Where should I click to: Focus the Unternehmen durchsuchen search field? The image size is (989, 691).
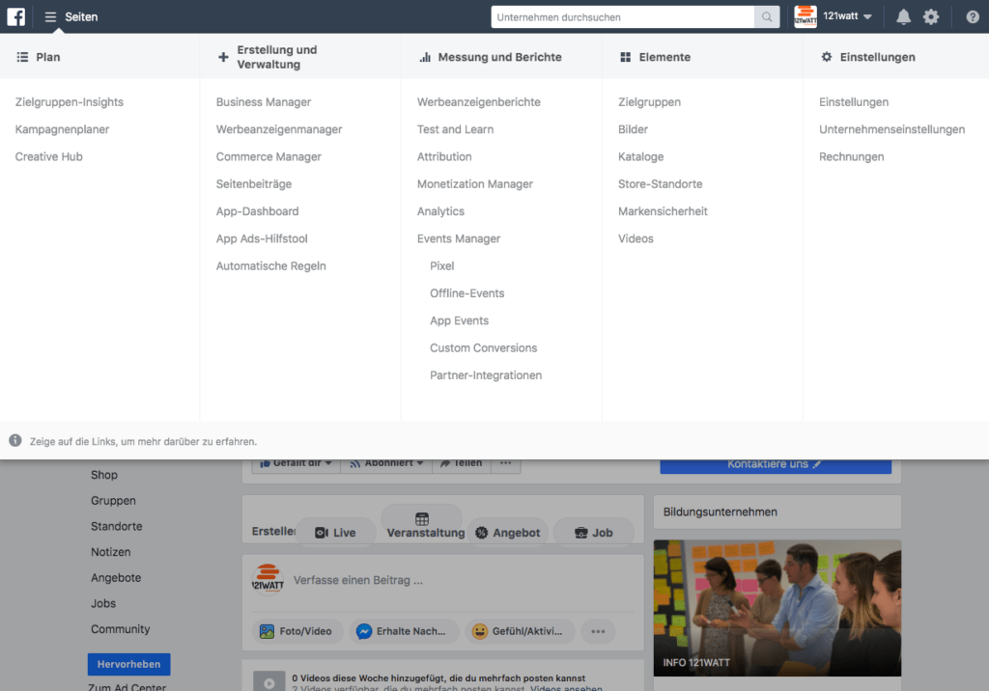click(622, 16)
